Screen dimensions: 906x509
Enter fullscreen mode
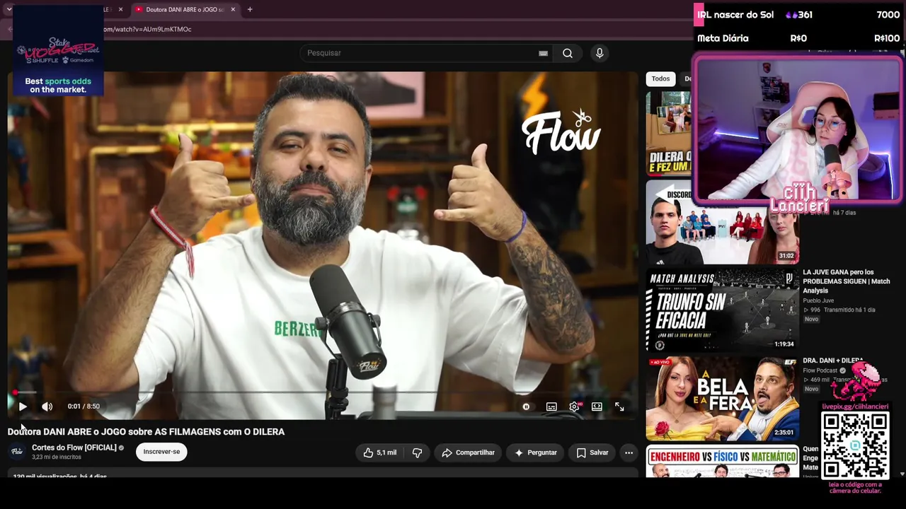point(619,406)
